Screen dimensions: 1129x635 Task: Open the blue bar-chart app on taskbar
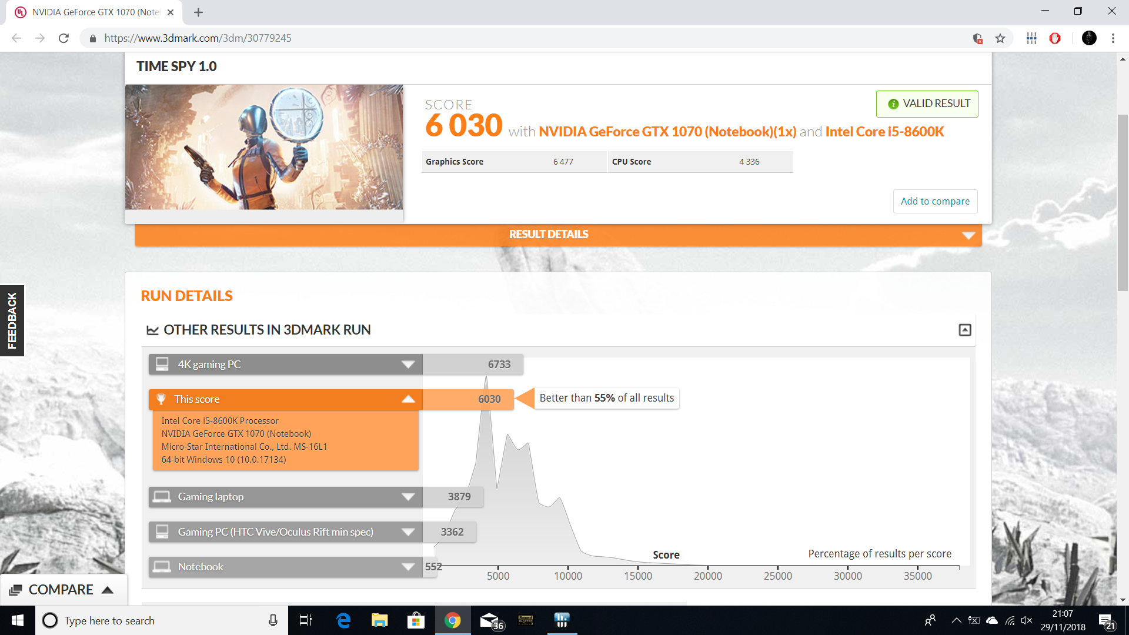tap(562, 620)
